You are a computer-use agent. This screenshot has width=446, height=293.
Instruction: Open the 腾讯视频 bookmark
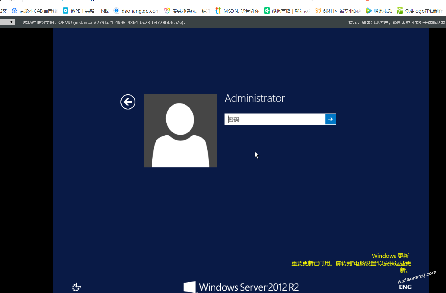(x=379, y=11)
